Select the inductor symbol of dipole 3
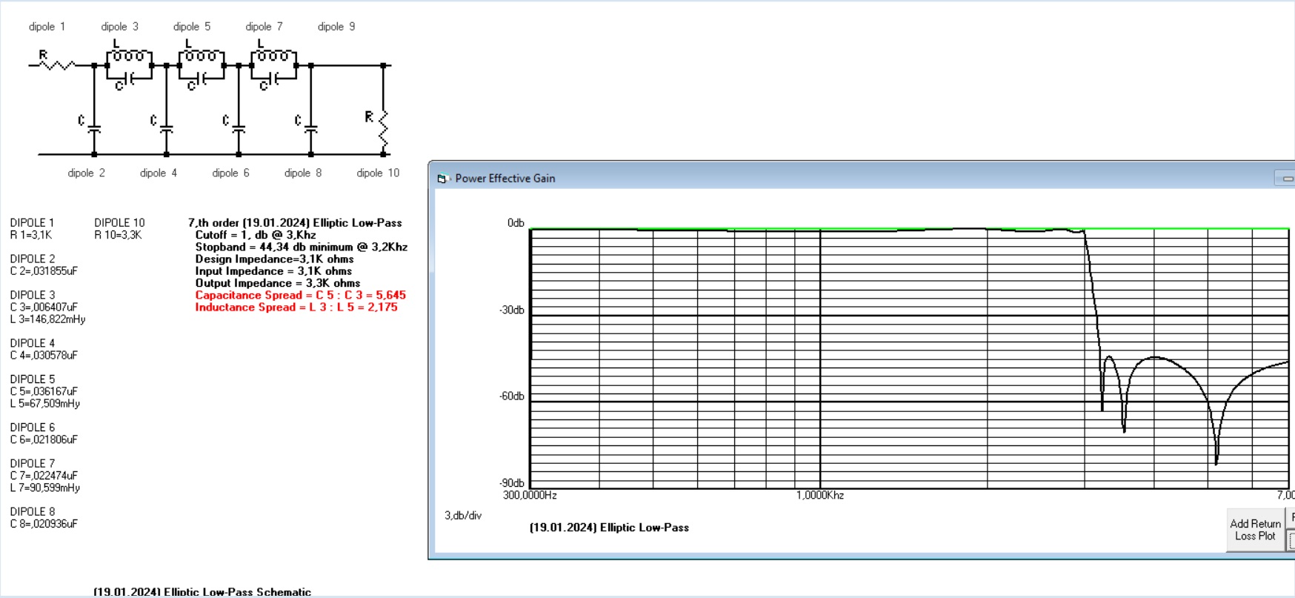1295x598 pixels. (129, 56)
